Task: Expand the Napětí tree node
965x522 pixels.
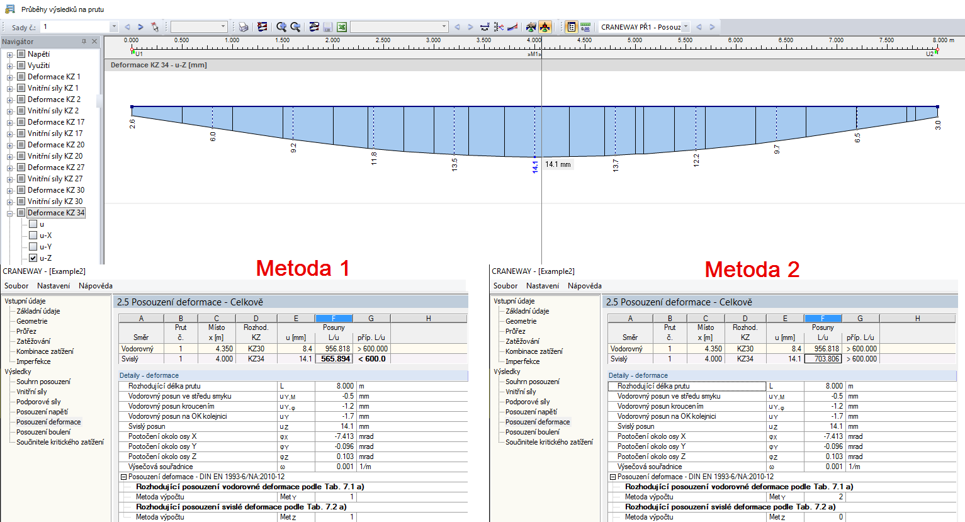Action: tap(10, 55)
